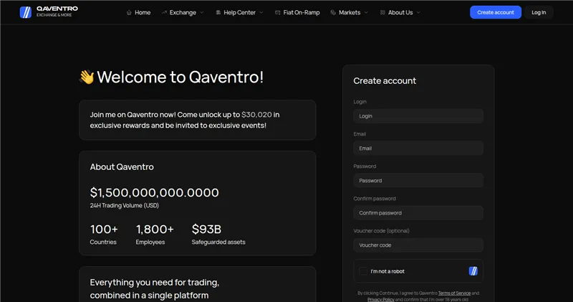Click the card icon beside Fiat On-Ramp
Screen dimensions: 573x302
click(x=278, y=12)
